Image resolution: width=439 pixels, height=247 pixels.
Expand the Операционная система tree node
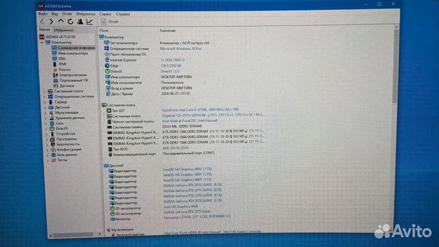tap(45, 96)
